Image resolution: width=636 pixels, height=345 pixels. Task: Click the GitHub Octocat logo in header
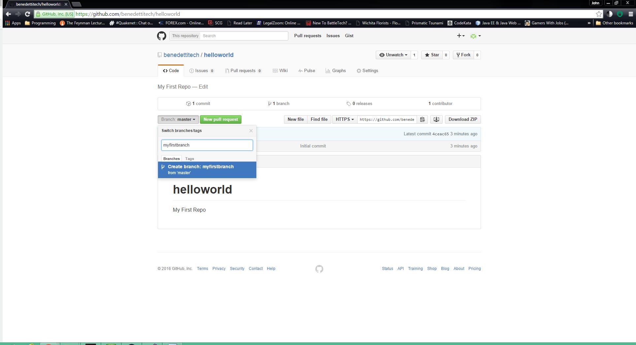pyautogui.click(x=162, y=36)
